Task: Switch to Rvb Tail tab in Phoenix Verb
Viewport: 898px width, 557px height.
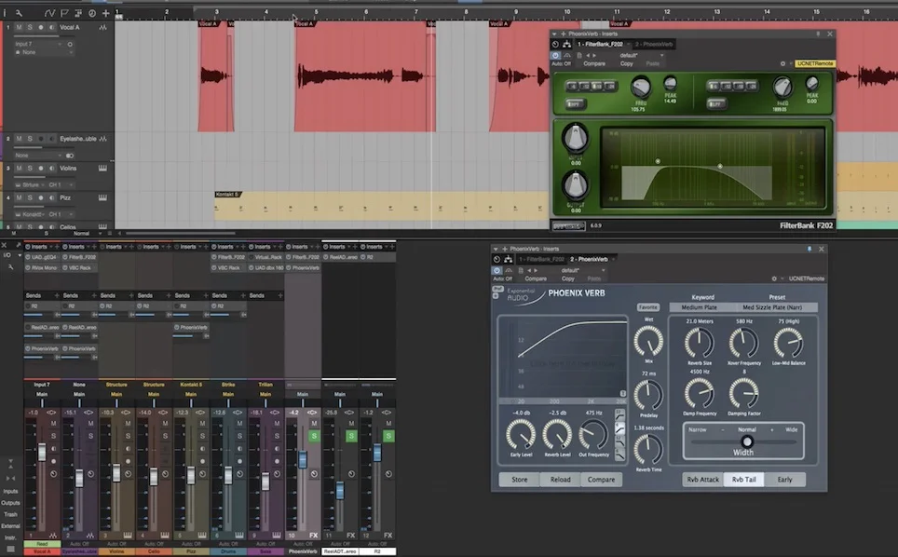Action: [x=743, y=480]
